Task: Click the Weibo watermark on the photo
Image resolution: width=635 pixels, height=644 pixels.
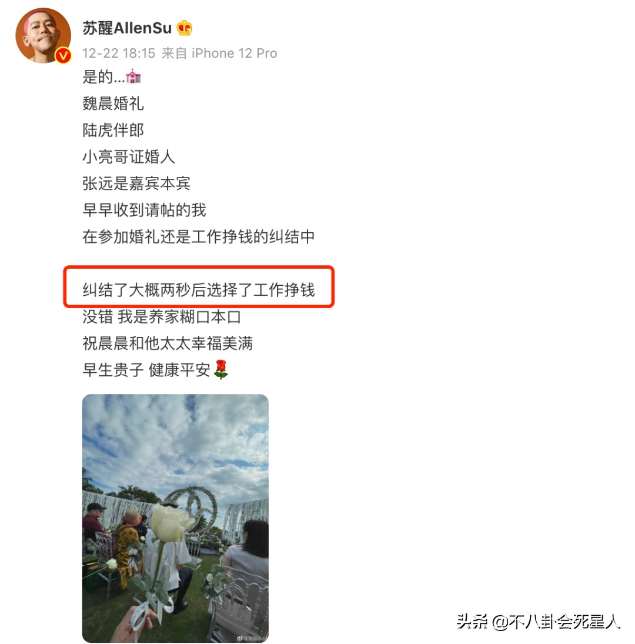Action: click(252, 638)
